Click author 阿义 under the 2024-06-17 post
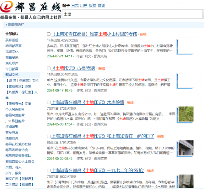The width and height of the screenshot is (204, 189). [x=88, y=90]
